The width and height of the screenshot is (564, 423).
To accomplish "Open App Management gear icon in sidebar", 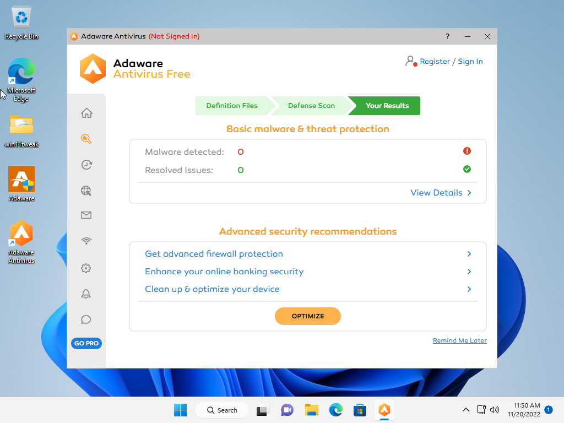I will click(86, 268).
